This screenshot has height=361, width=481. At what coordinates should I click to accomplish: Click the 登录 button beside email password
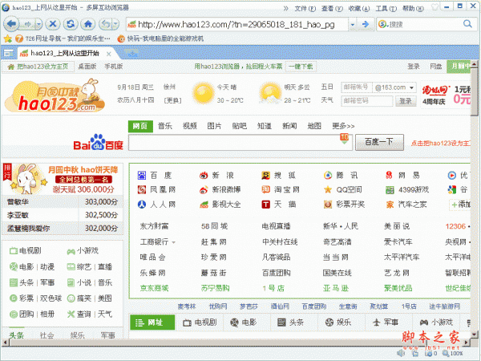[x=406, y=101]
